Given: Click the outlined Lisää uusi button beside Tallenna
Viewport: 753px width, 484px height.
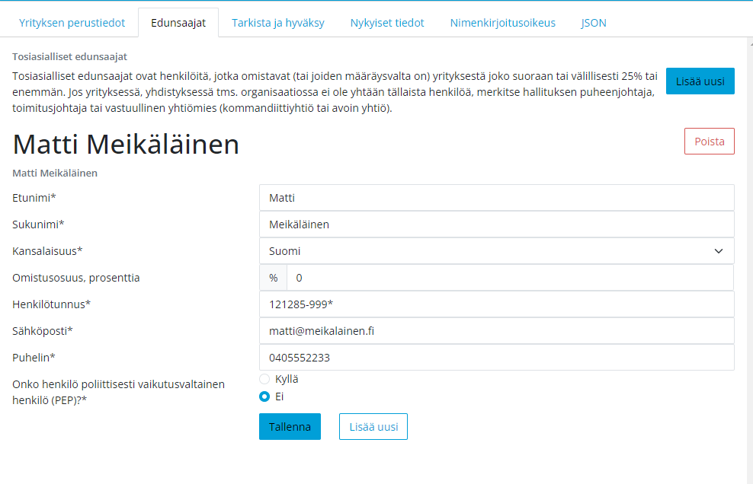Looking at the screenshot, I should tap(373, 426).
